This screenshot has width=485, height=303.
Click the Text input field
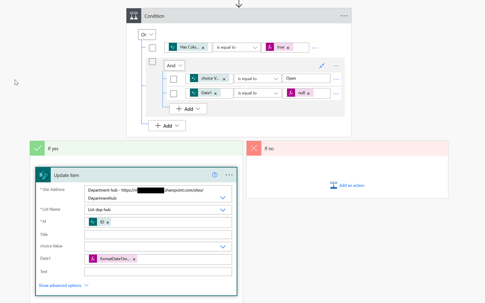pos(158,272)
